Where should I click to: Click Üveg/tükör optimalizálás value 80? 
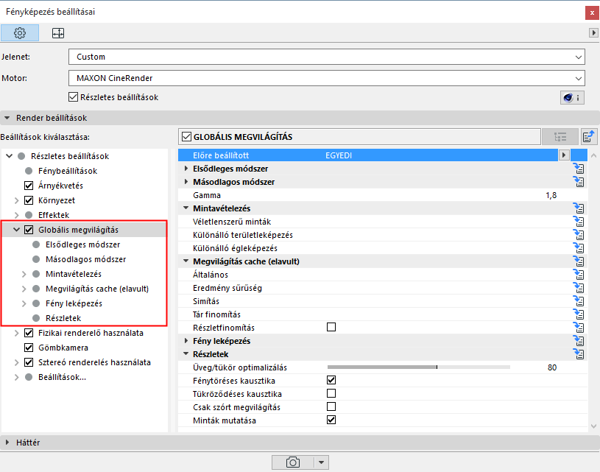click(x=552, y=367)
